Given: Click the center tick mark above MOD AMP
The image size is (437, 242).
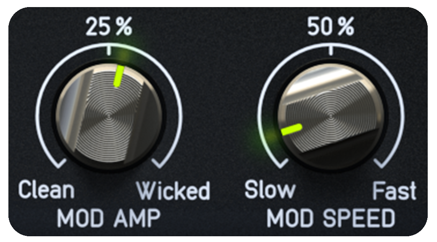Looking at the screenshot, I should [x=109, y=49].
